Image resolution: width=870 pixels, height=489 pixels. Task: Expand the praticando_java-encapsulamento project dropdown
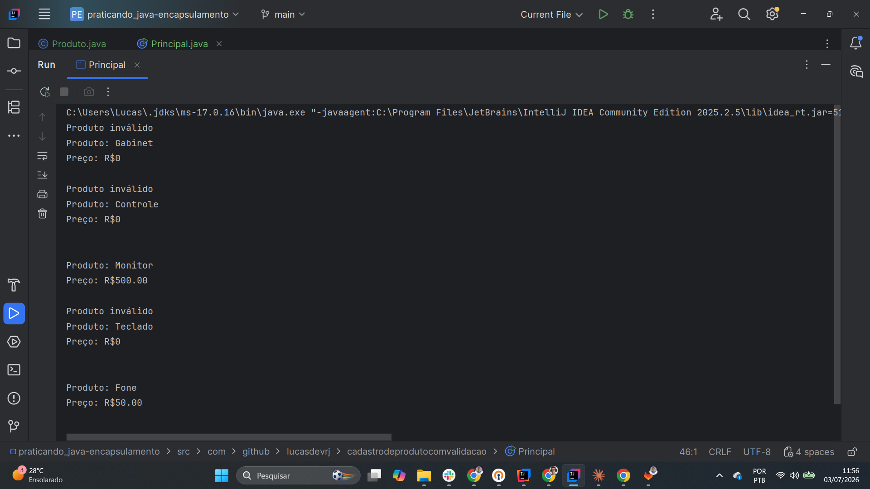[155, 14]
